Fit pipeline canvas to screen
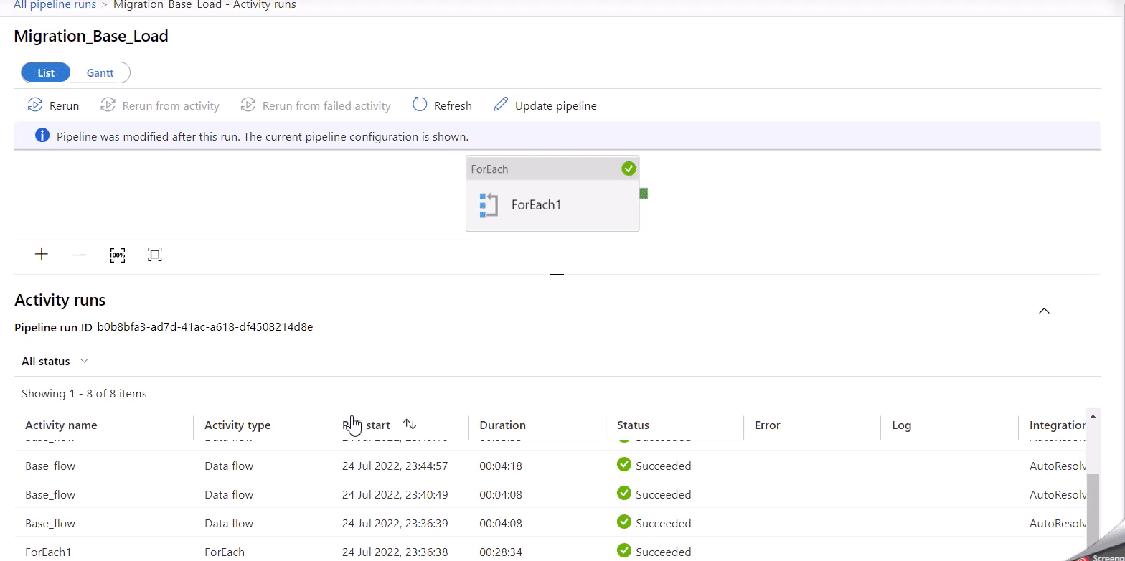The height and width of the screenshot is (561, 1125). click(x=155, y=254)
